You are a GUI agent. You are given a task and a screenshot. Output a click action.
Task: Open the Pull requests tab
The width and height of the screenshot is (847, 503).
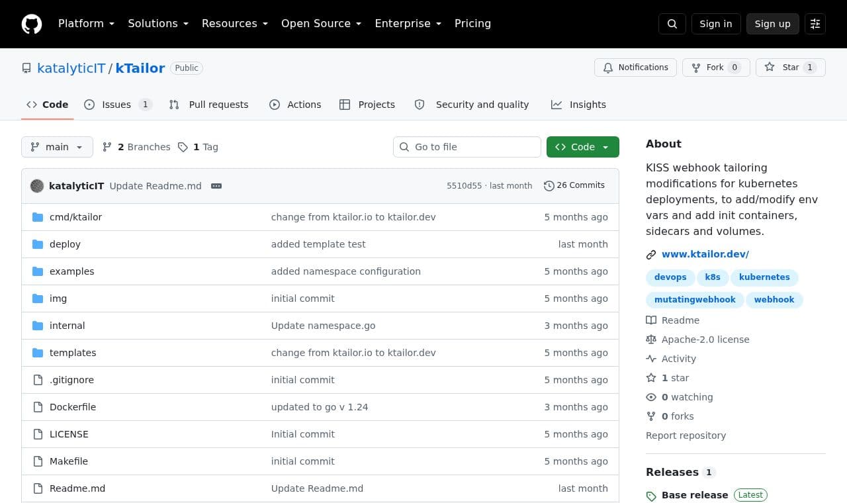pos(209,105)
